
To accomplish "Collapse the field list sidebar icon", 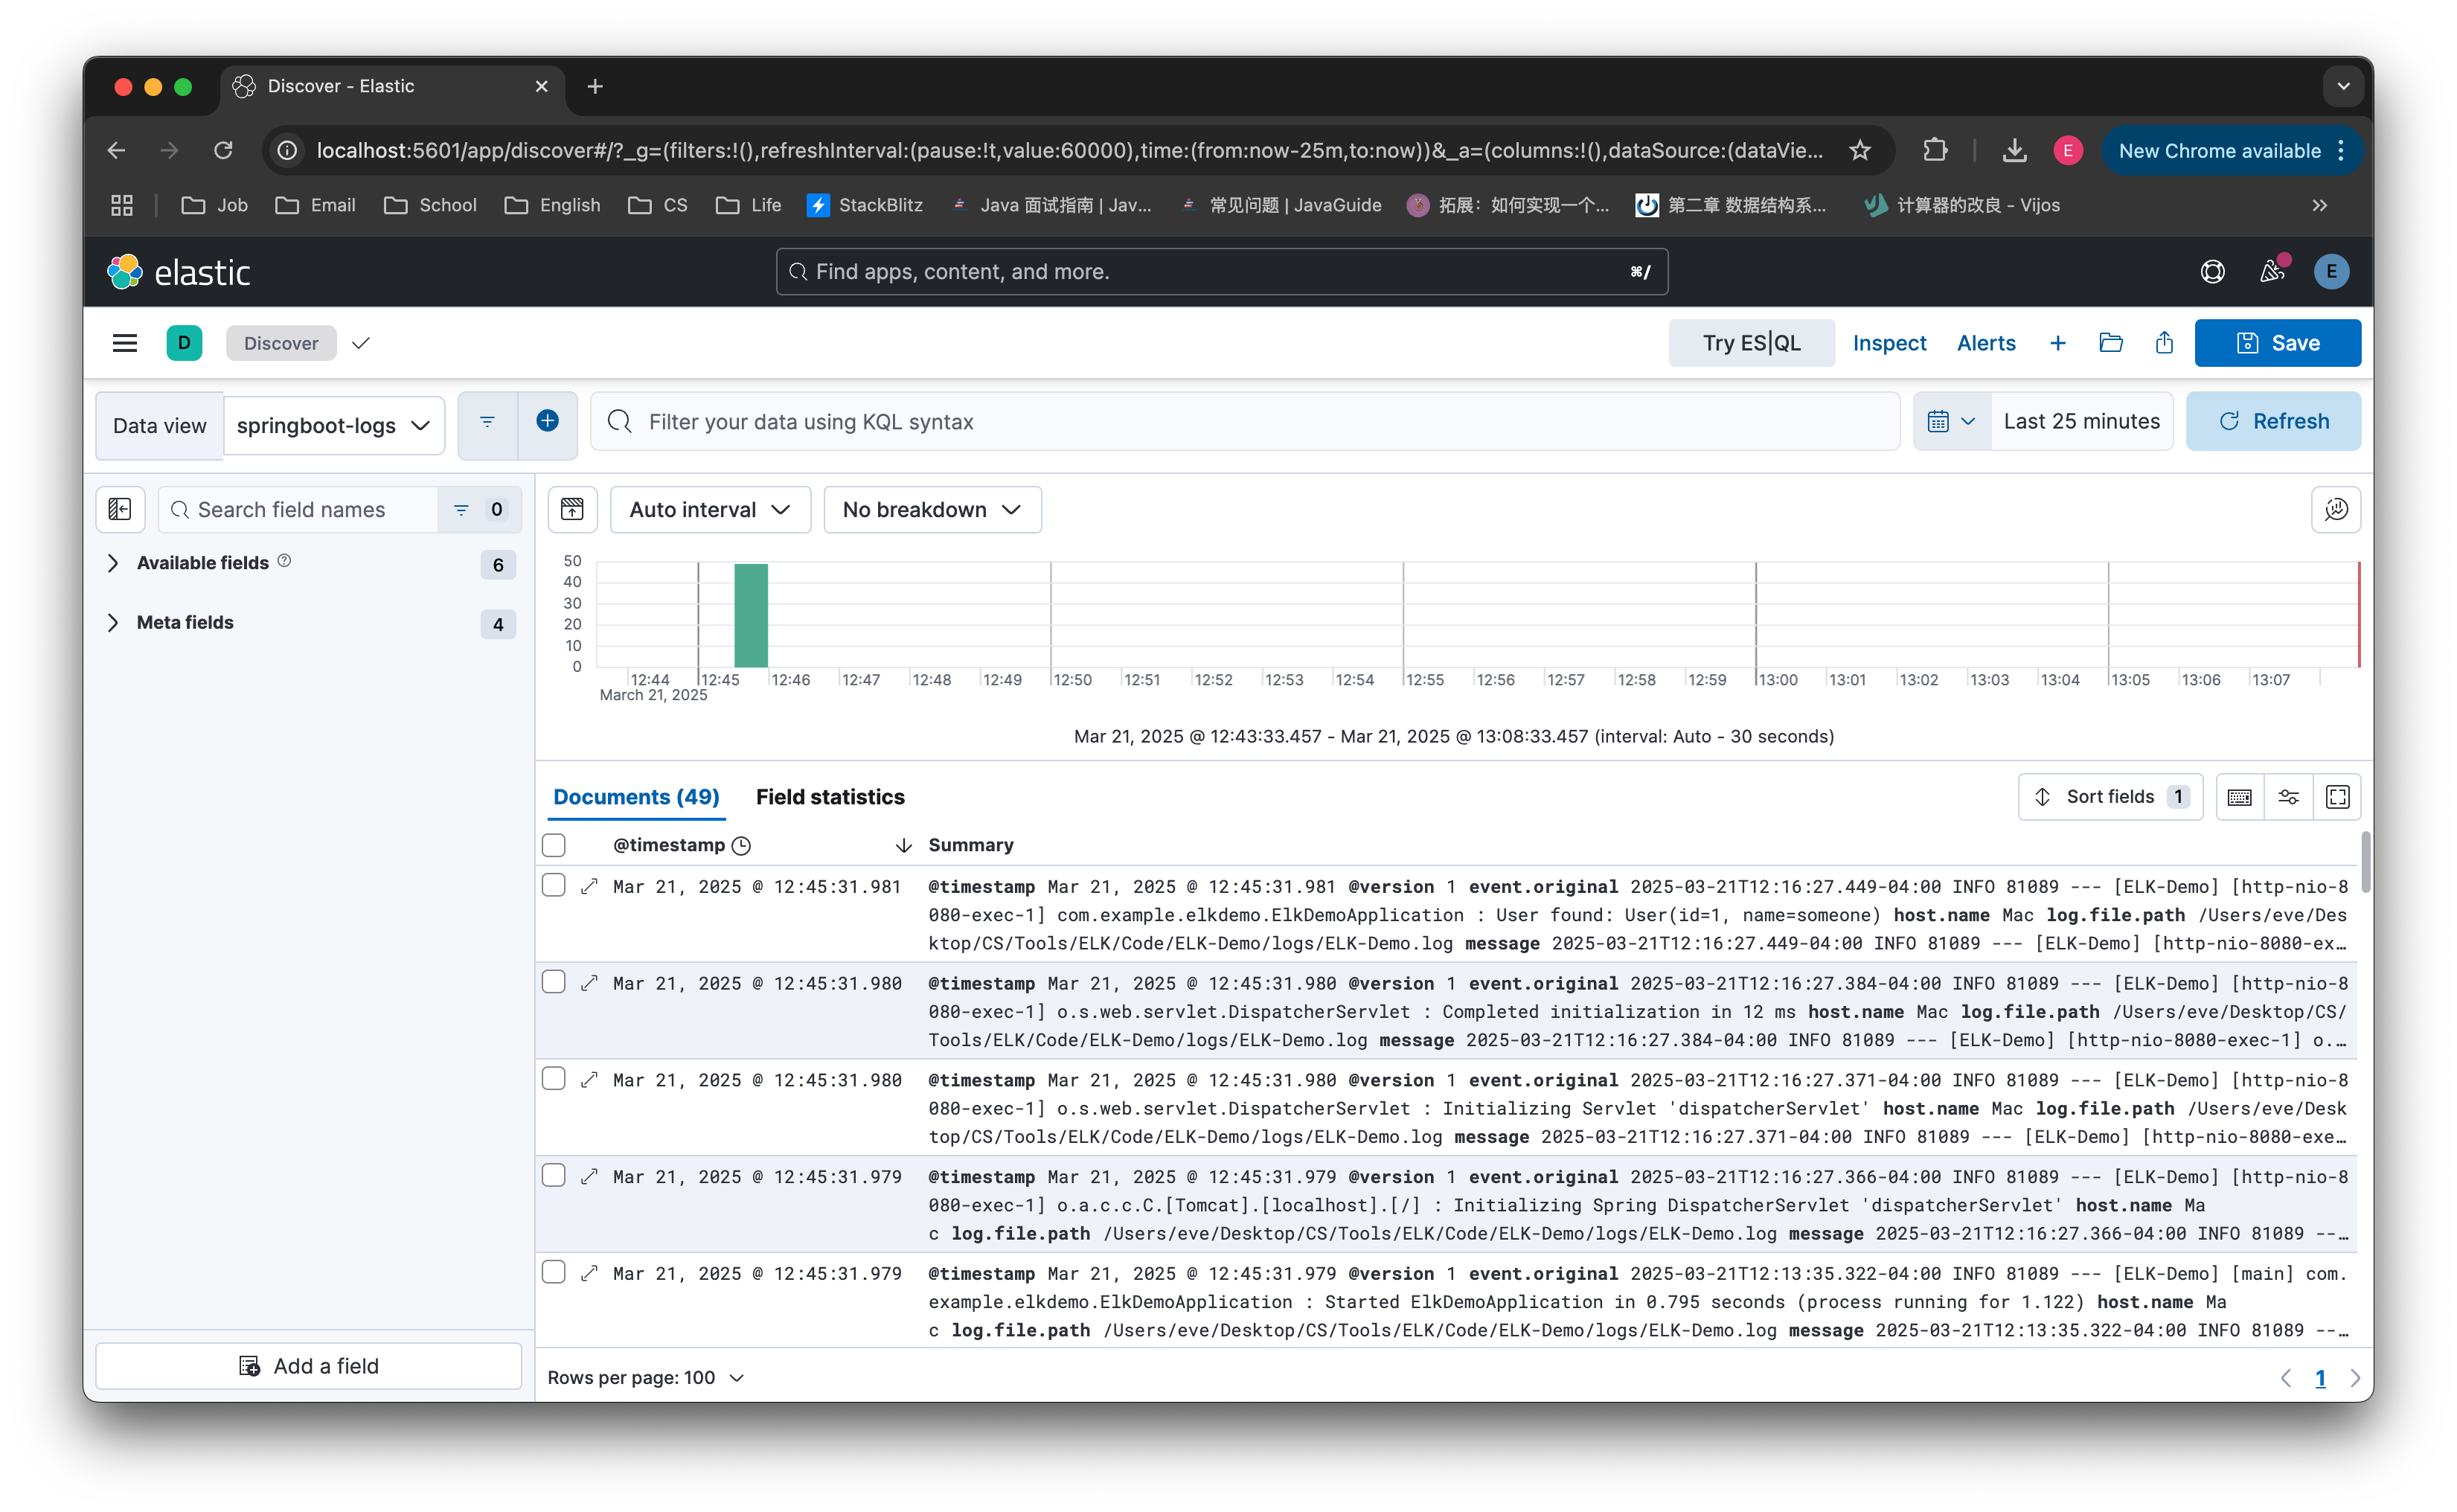I will [x=120, y=509].
